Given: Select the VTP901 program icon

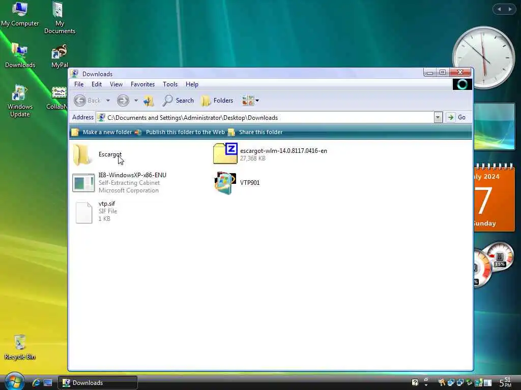Looking at the screenshot, I should [x=225, y=183].
